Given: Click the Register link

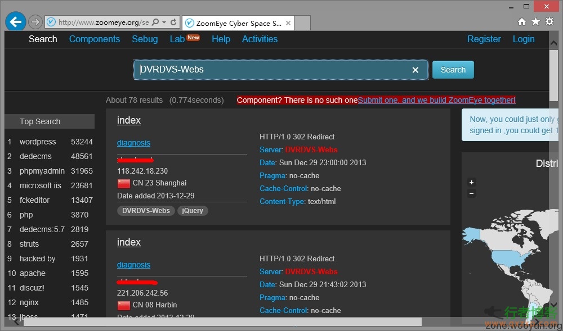Looking at the screenshot, I should 484,39.
